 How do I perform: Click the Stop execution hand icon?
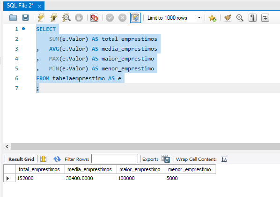[79, 18]
